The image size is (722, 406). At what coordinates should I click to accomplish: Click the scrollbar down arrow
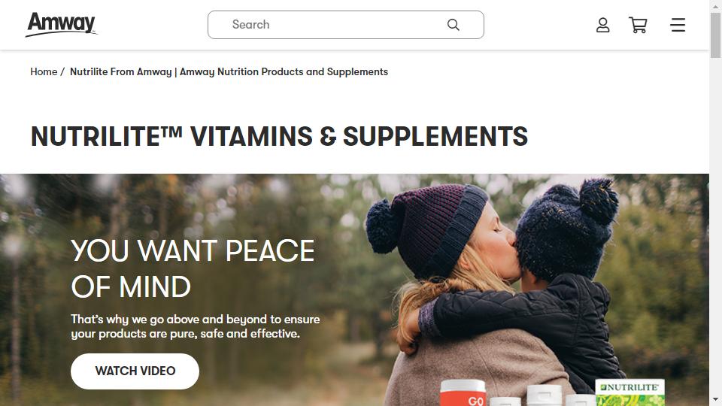[x=715, y=399]
